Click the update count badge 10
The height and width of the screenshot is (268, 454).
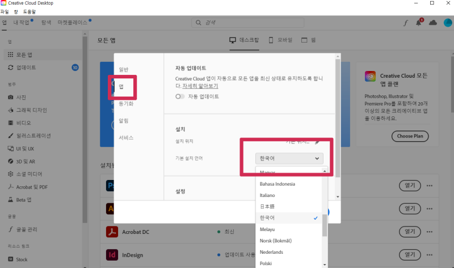click(x=75, y=68)
